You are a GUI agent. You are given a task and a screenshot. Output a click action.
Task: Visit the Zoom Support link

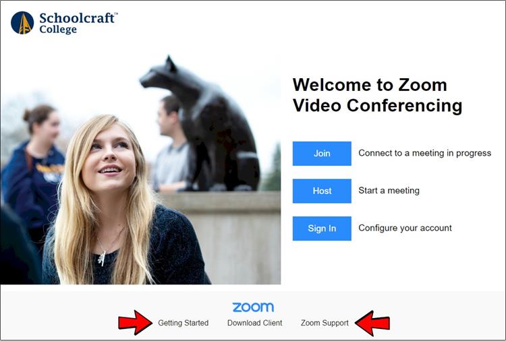[x=325, y=323]
